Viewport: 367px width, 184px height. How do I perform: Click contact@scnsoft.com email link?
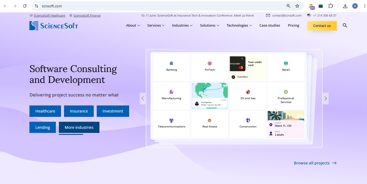click(287, 15)
